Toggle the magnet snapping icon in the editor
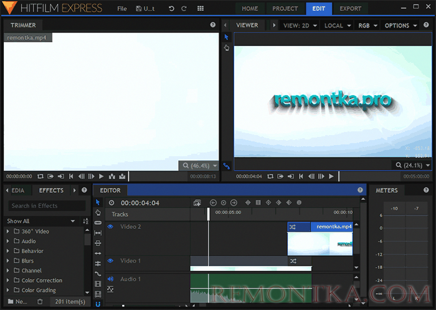 click(x=98, y=304)
